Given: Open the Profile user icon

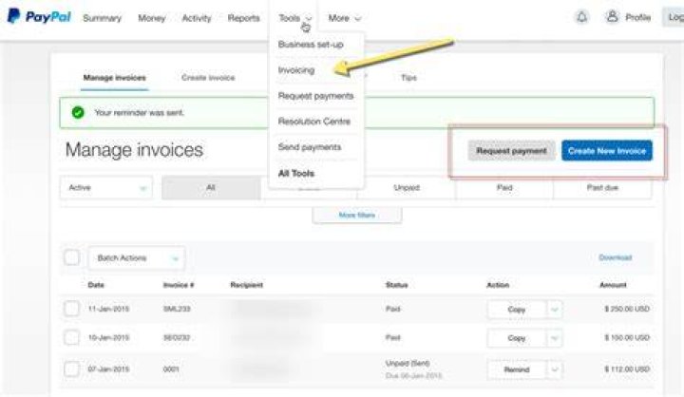Looking at the screenshot, I should (x=612, y=17).
